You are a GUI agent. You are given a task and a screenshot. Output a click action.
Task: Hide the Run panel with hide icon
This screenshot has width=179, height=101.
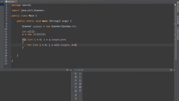175,70
